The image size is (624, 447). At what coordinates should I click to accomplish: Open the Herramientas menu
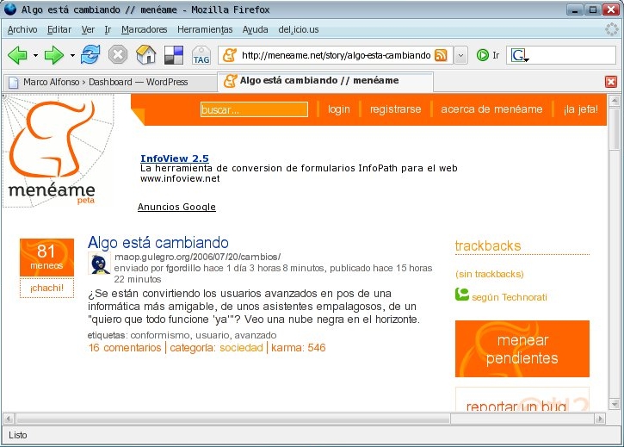point(205,29)
